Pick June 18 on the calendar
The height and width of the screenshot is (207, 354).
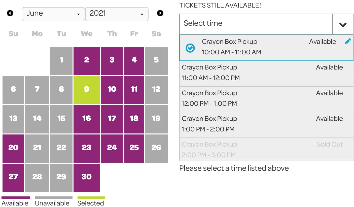(x=134, y=119)
